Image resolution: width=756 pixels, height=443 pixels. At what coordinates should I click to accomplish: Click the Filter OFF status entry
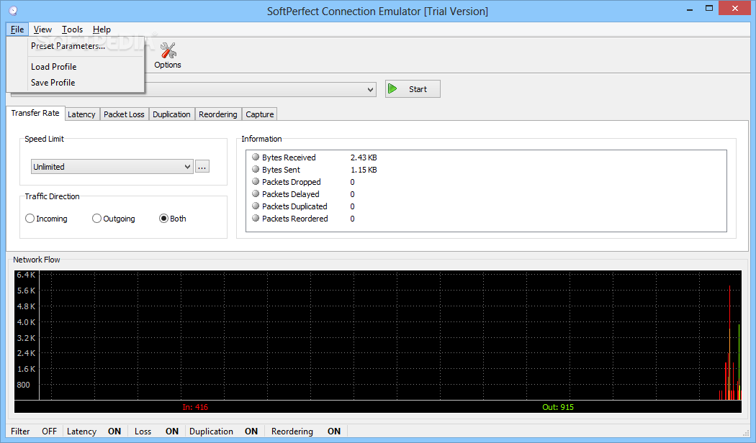coord(34,431)
